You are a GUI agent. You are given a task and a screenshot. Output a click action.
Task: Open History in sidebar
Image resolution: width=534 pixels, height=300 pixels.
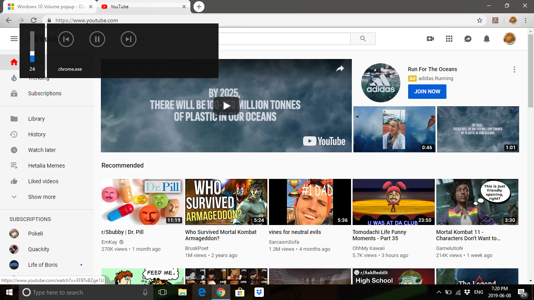click(x=47, y=134)
